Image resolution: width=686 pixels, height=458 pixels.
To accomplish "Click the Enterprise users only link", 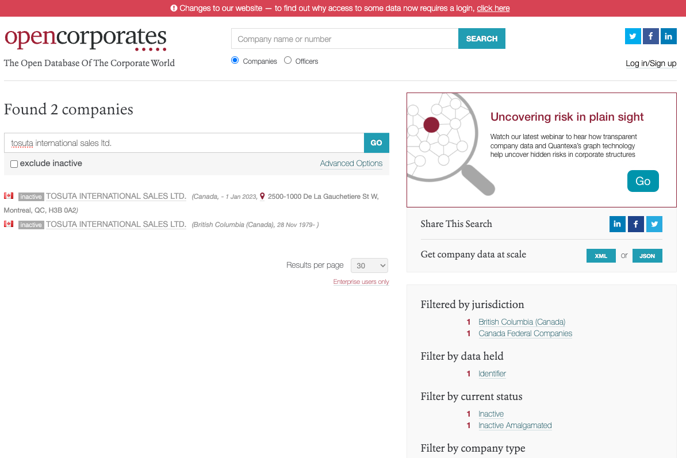I will click(x=361, y=282).
